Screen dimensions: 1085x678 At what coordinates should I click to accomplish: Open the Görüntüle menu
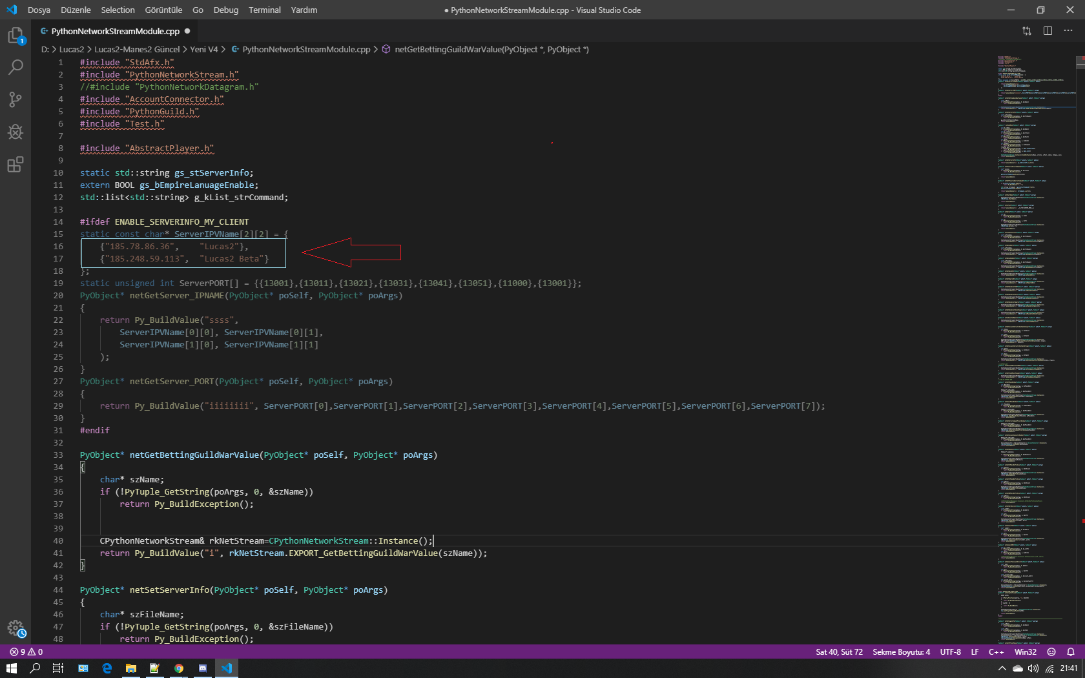pos(163,10)
